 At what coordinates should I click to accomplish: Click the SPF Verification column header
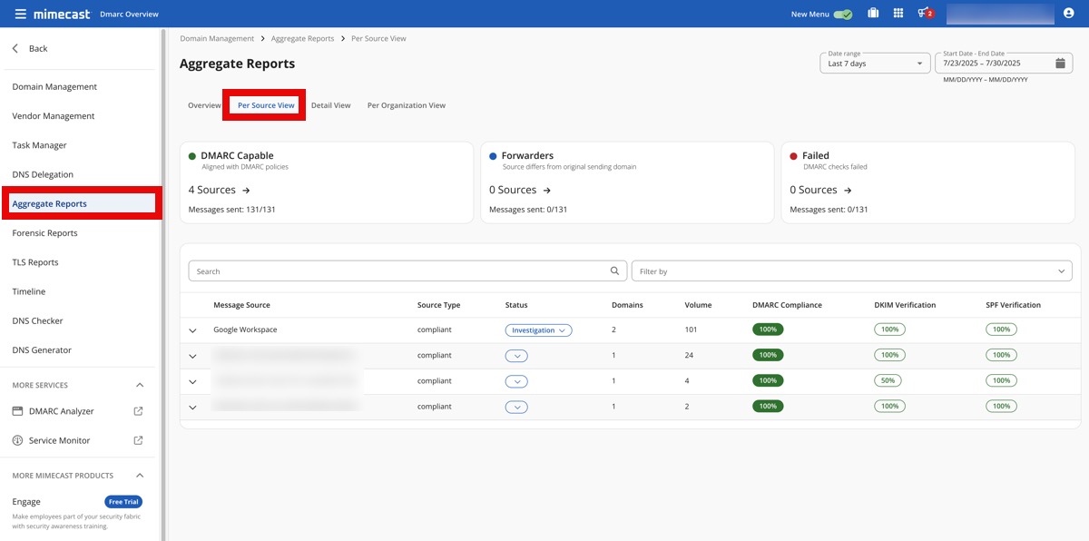pyautogui.click(x=1013, y=305)
